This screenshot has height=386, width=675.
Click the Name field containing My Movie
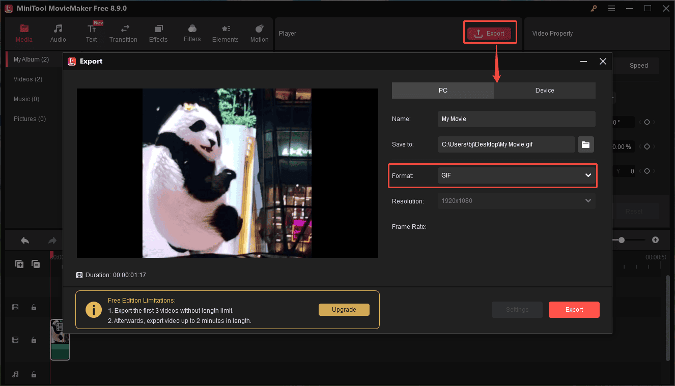tap(516, 119)
